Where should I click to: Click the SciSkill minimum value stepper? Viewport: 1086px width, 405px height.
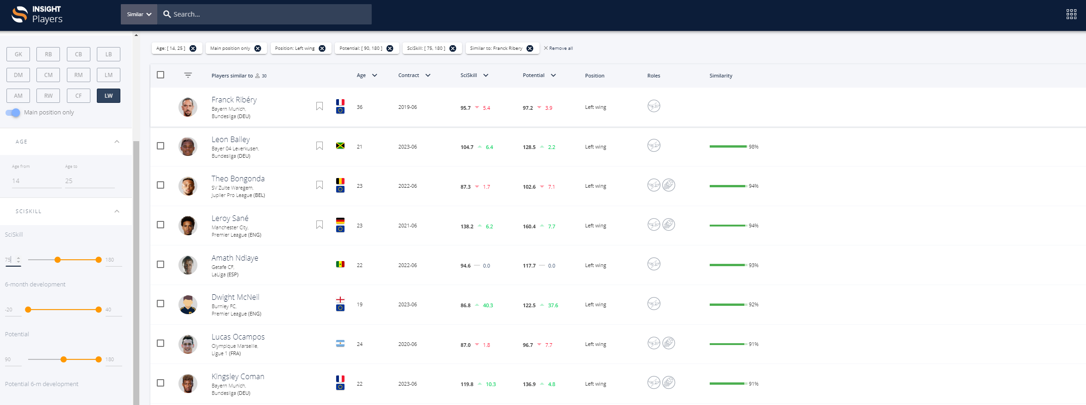pyautogui.click(x=18, y=260)
